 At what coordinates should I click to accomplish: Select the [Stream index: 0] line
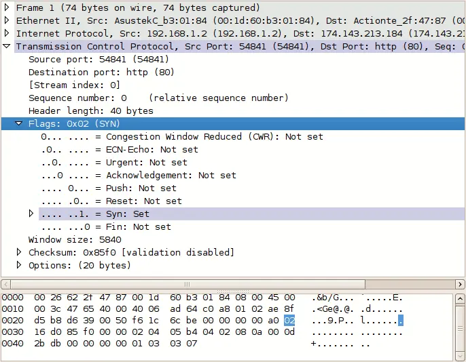(74, 85)
